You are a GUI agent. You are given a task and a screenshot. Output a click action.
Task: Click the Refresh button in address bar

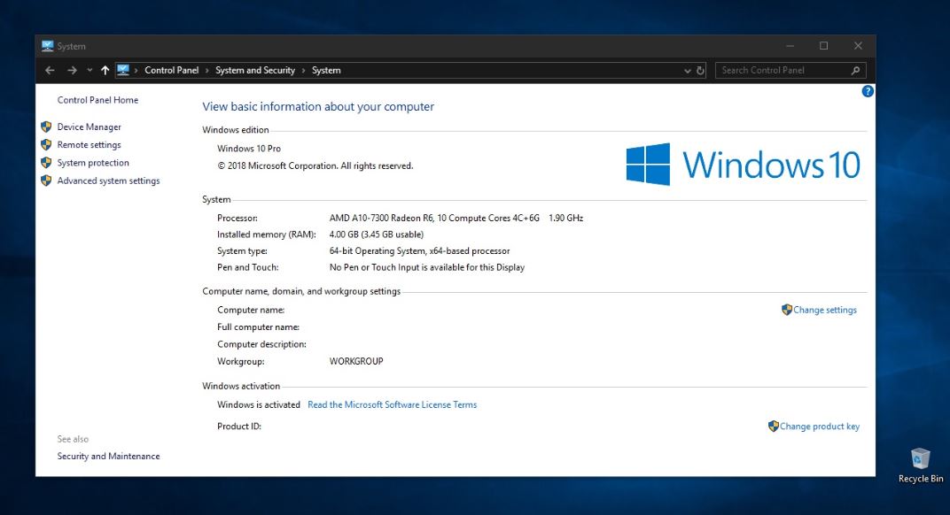[x=700, y=71]
